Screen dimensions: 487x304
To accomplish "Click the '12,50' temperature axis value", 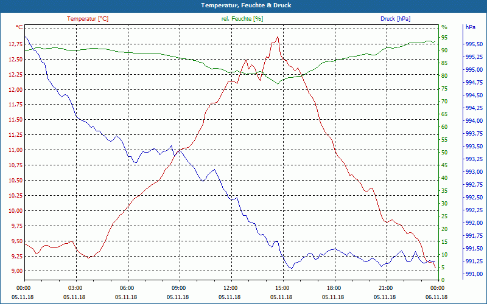I will tap(16, 60).
